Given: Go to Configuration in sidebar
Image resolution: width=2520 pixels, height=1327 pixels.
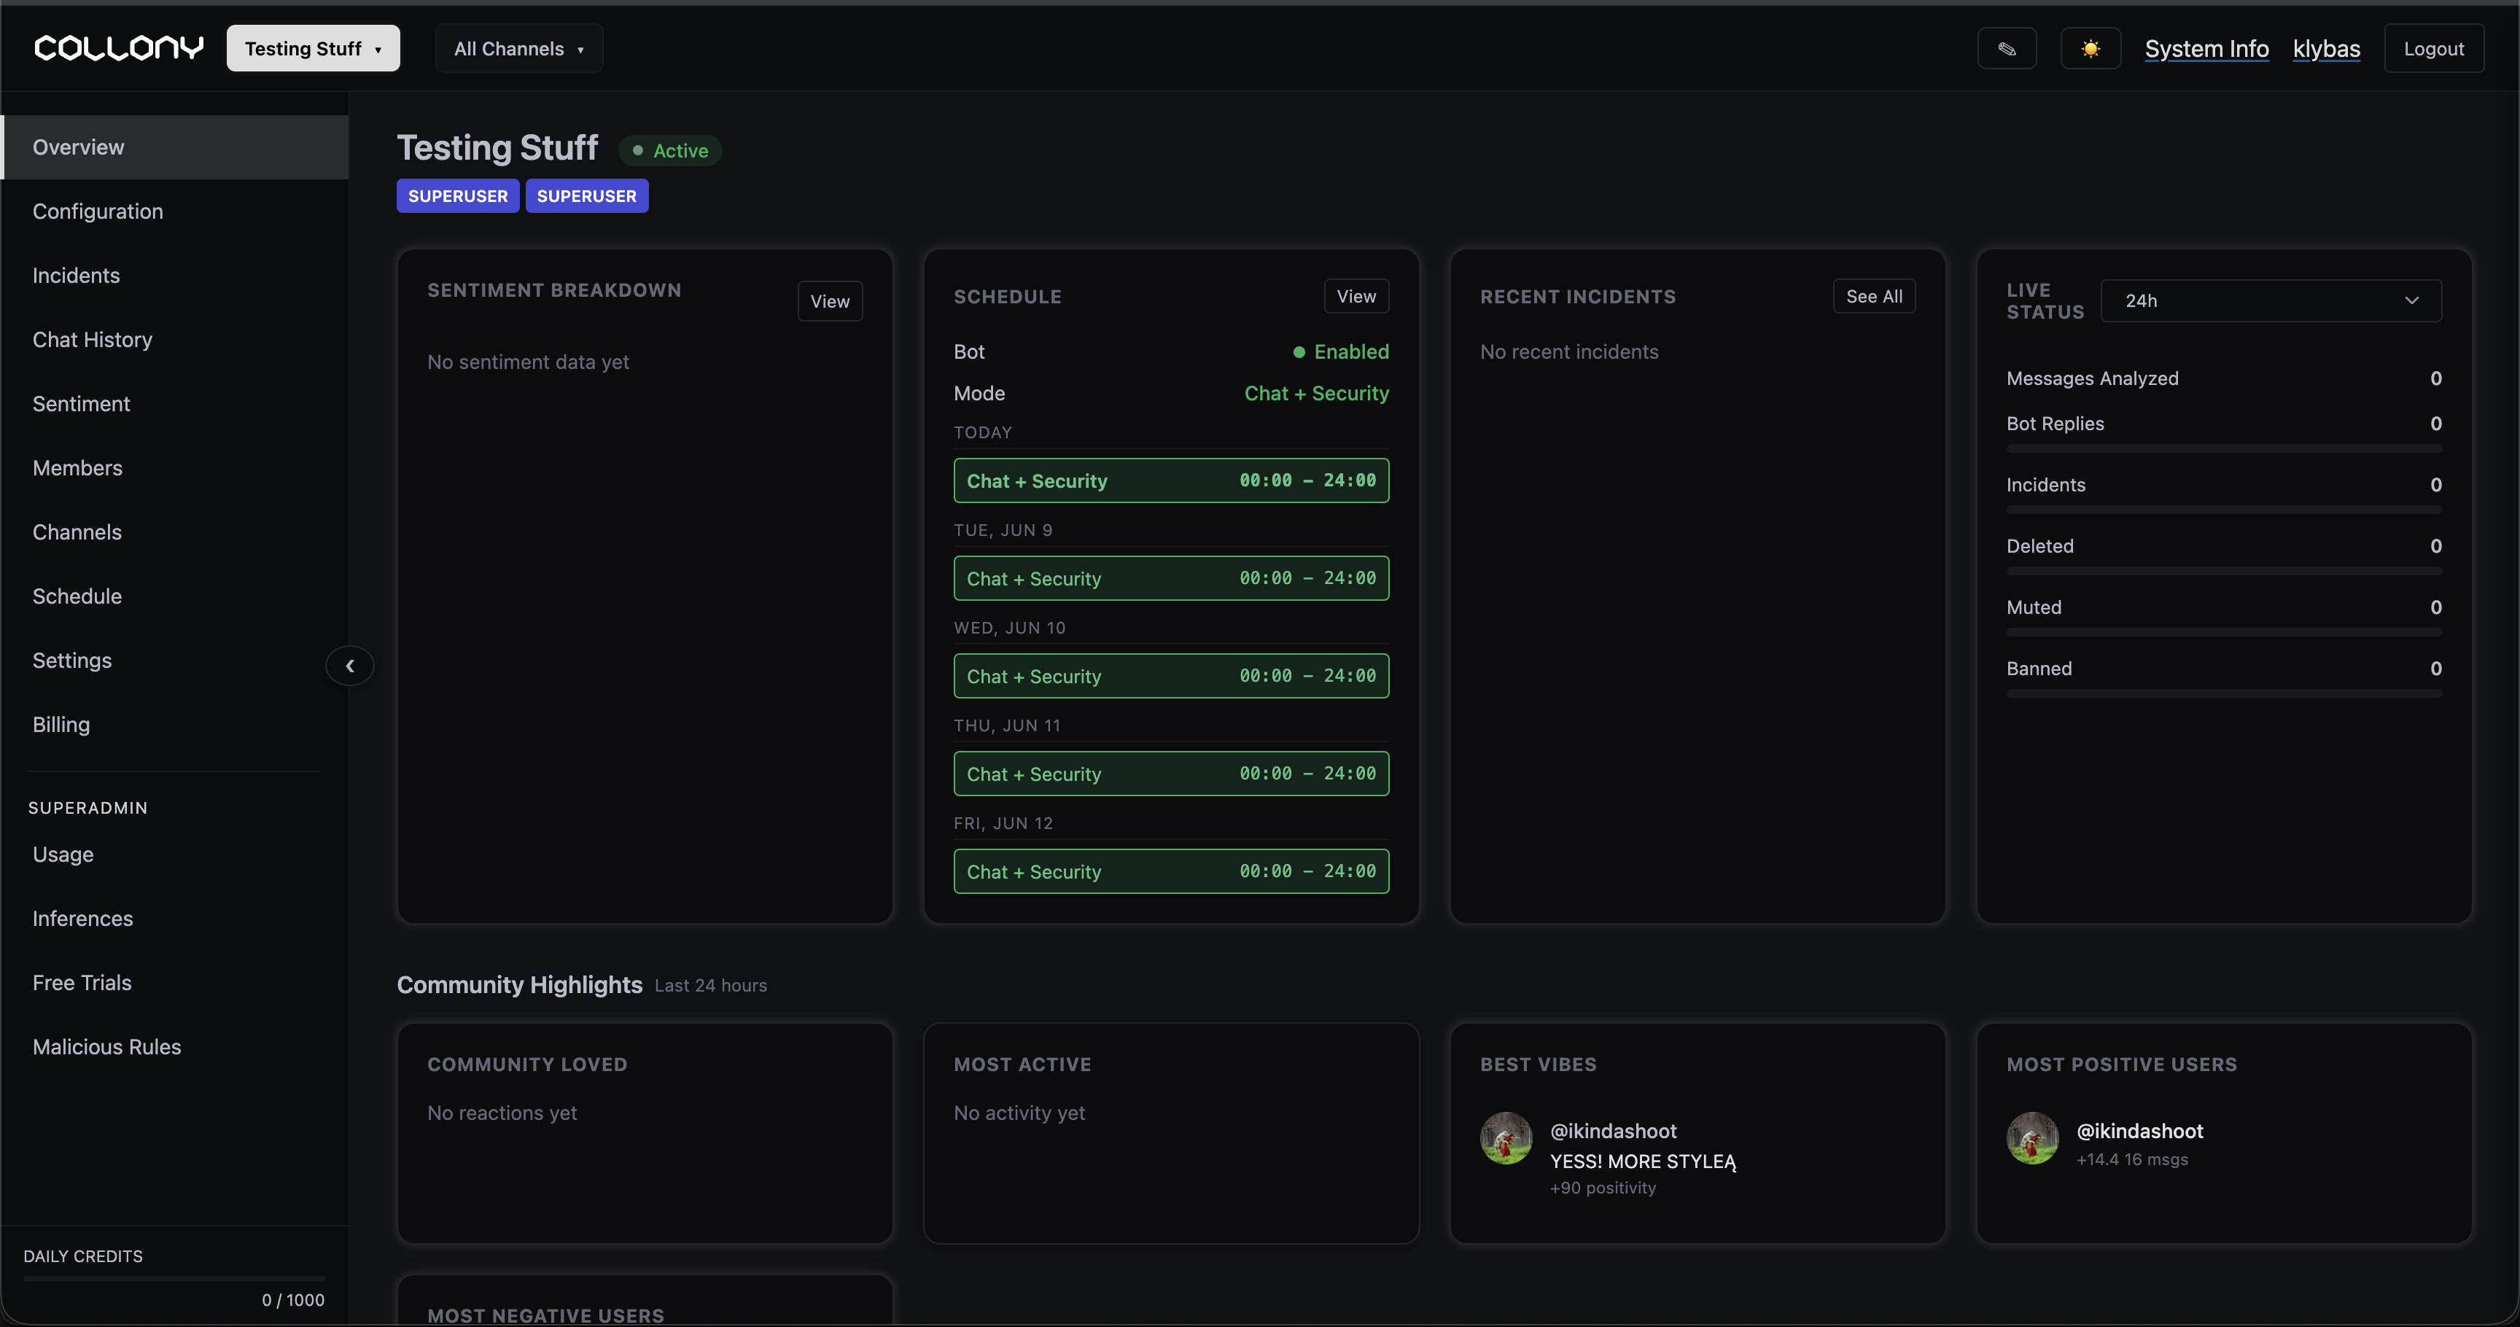Looking at the screenshot, I should (174, 211).
